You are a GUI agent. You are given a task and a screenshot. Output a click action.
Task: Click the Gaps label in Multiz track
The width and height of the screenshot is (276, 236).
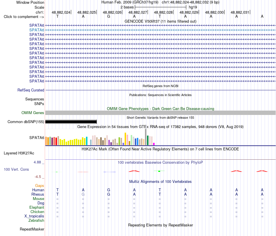40,185
